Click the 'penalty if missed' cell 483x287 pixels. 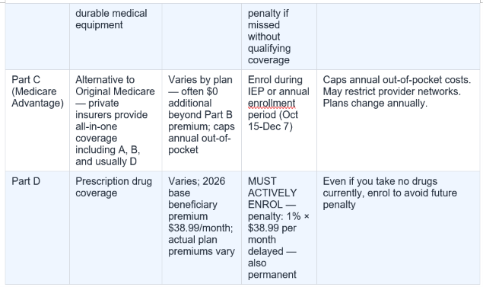(x=279, y=37)
